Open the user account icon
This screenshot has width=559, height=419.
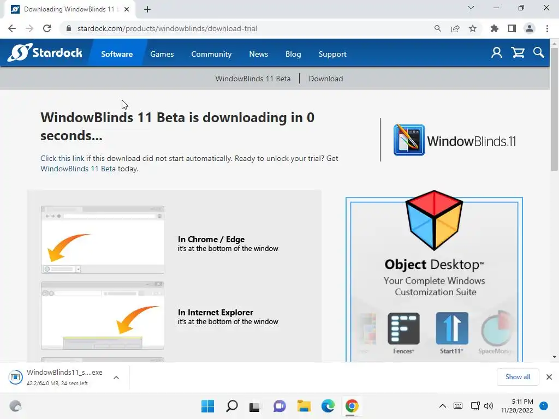pyautogui.click(x=497, y=53)
